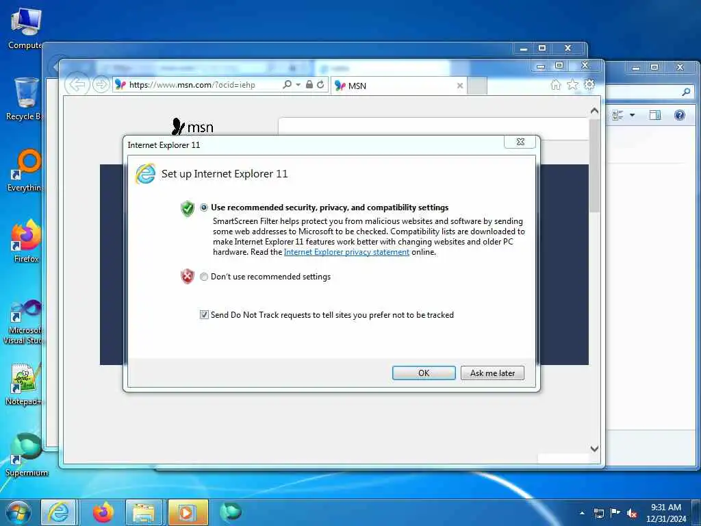Close the Internet Explorer 11 setup dialog
Viewport: 701px width, 526px height.
click(x=520, y=142)
